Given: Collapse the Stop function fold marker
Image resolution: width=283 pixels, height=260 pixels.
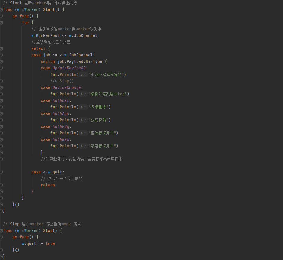Looking at the screenshot, I should pyautogui.click(x=1, y=231).
